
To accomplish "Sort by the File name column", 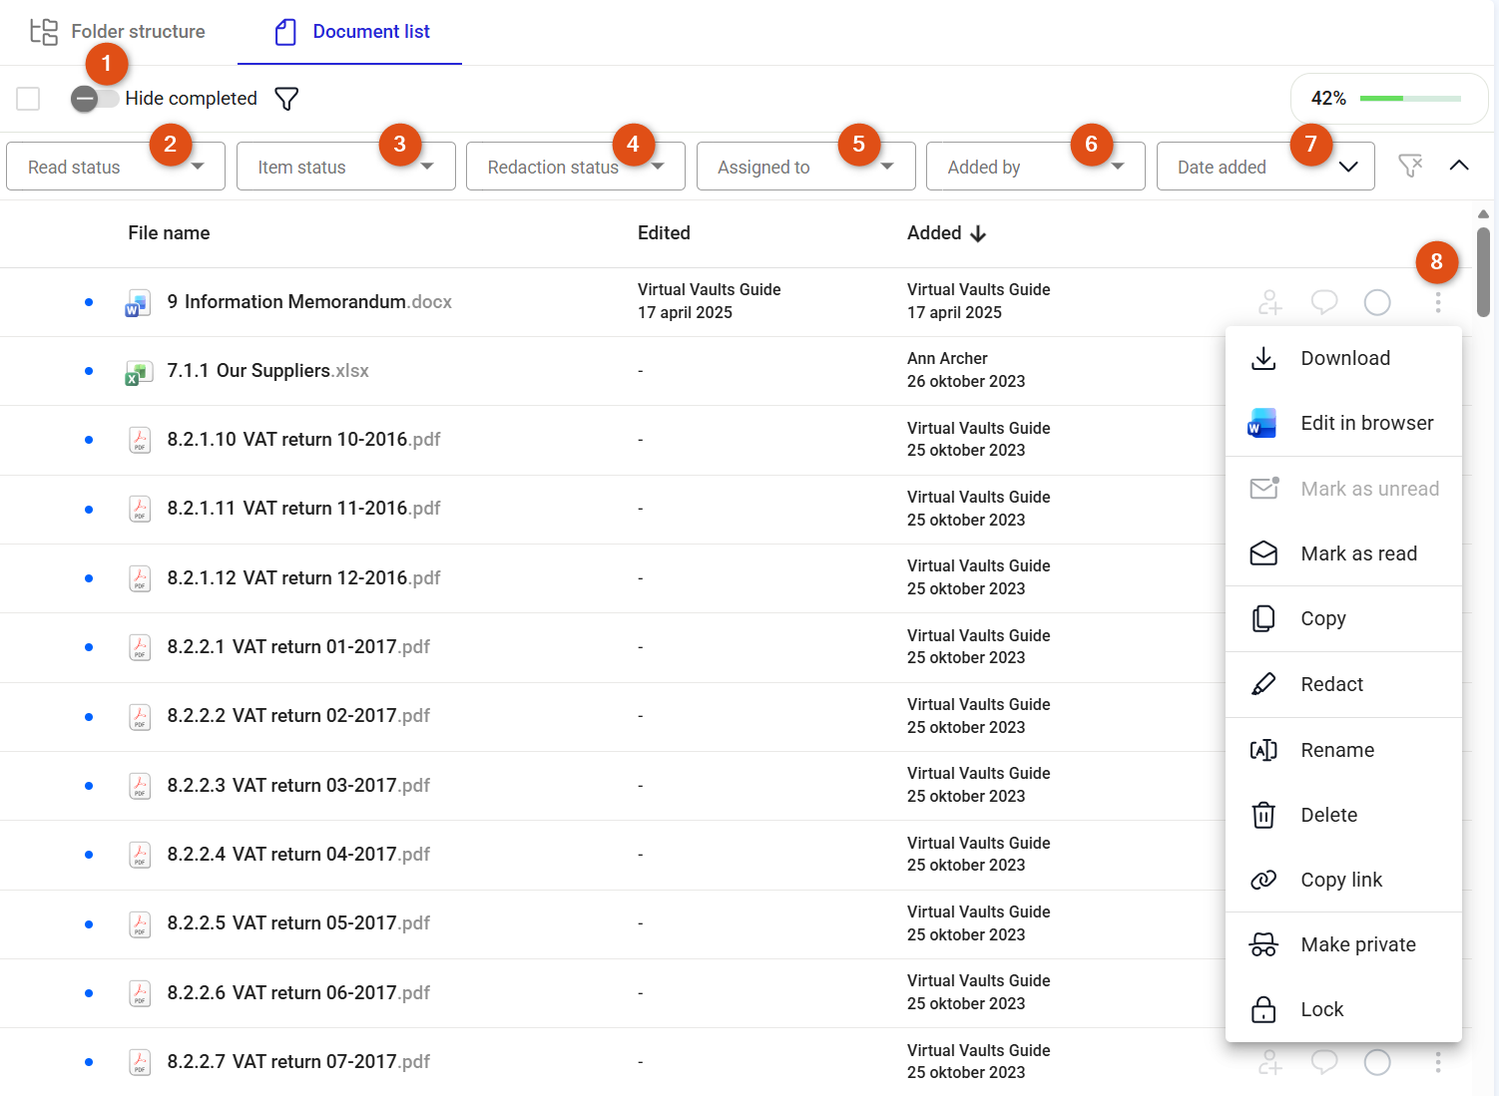I will pos(169,232).
